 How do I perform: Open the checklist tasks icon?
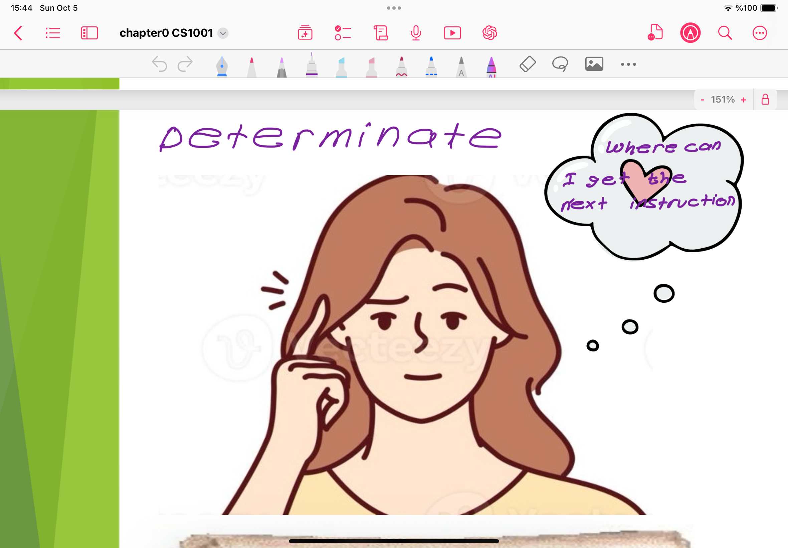pyautogui.click(x=343, y=33)
